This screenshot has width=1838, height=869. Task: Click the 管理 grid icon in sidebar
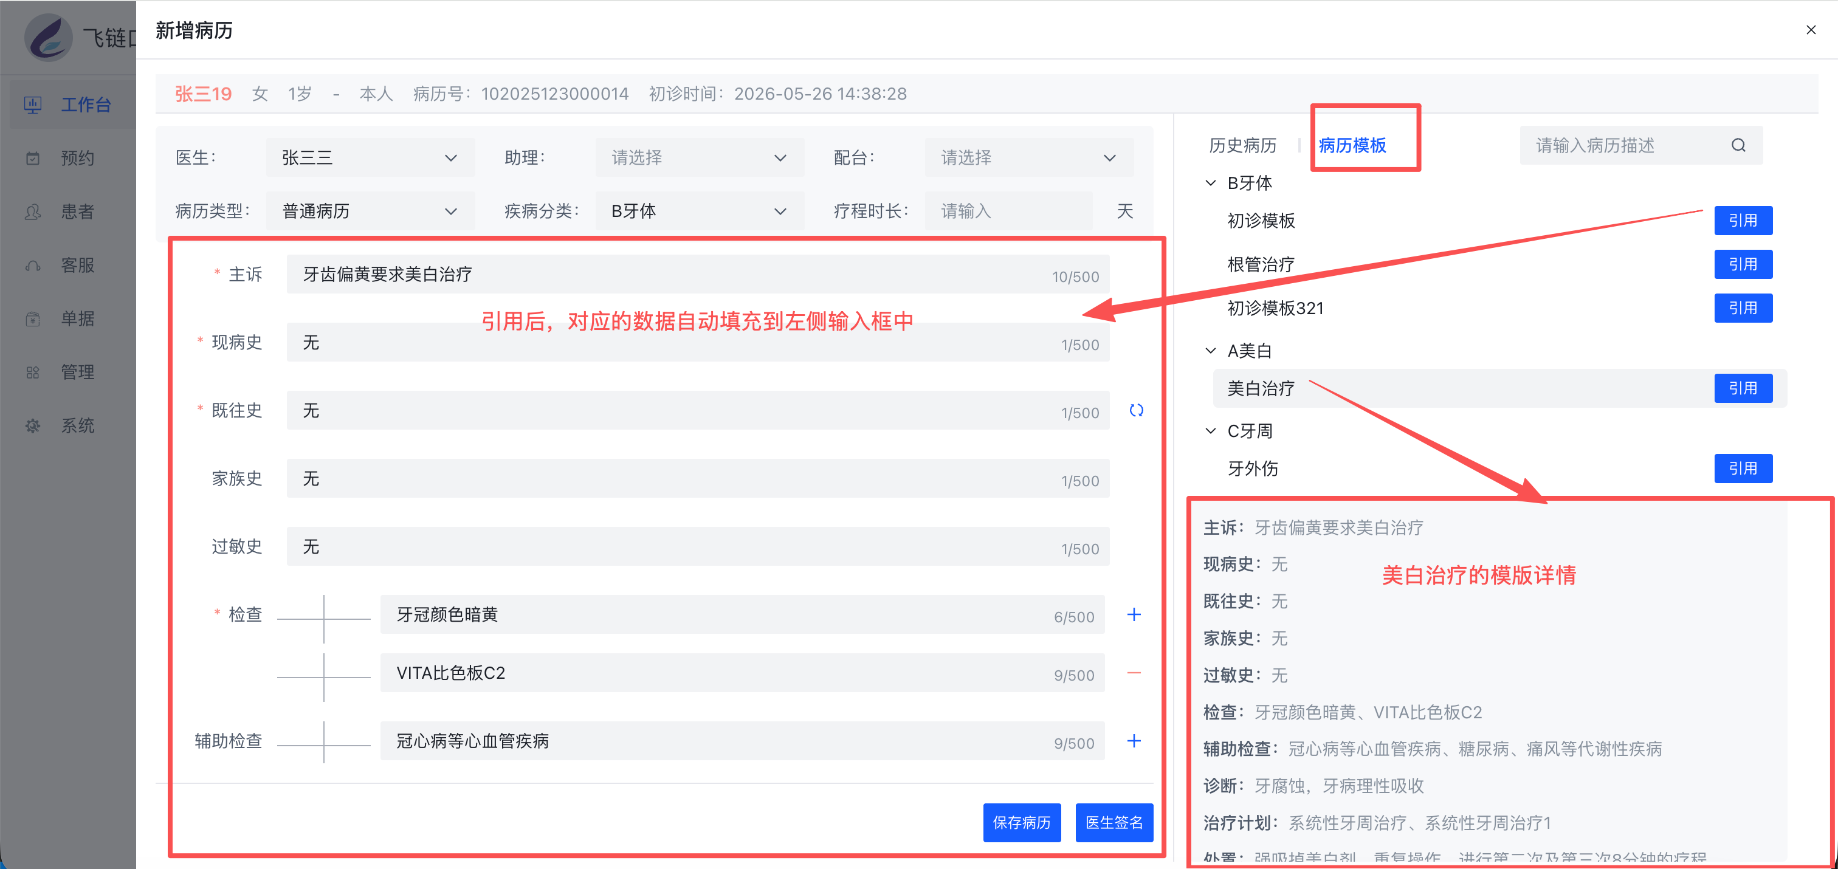tap(33, 373)
